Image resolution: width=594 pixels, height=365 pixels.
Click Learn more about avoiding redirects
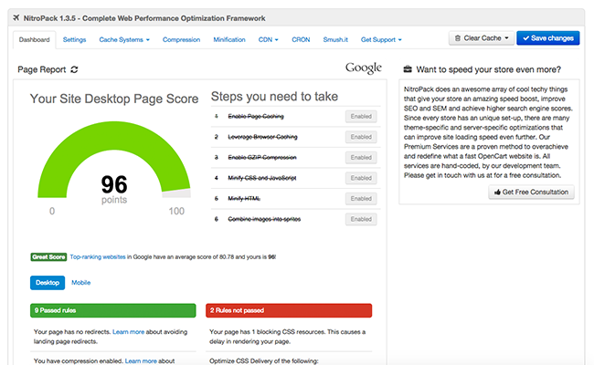pos(129,332)
